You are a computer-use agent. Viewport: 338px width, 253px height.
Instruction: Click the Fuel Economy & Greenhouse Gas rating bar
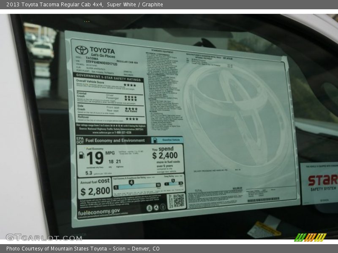(137, 186)
